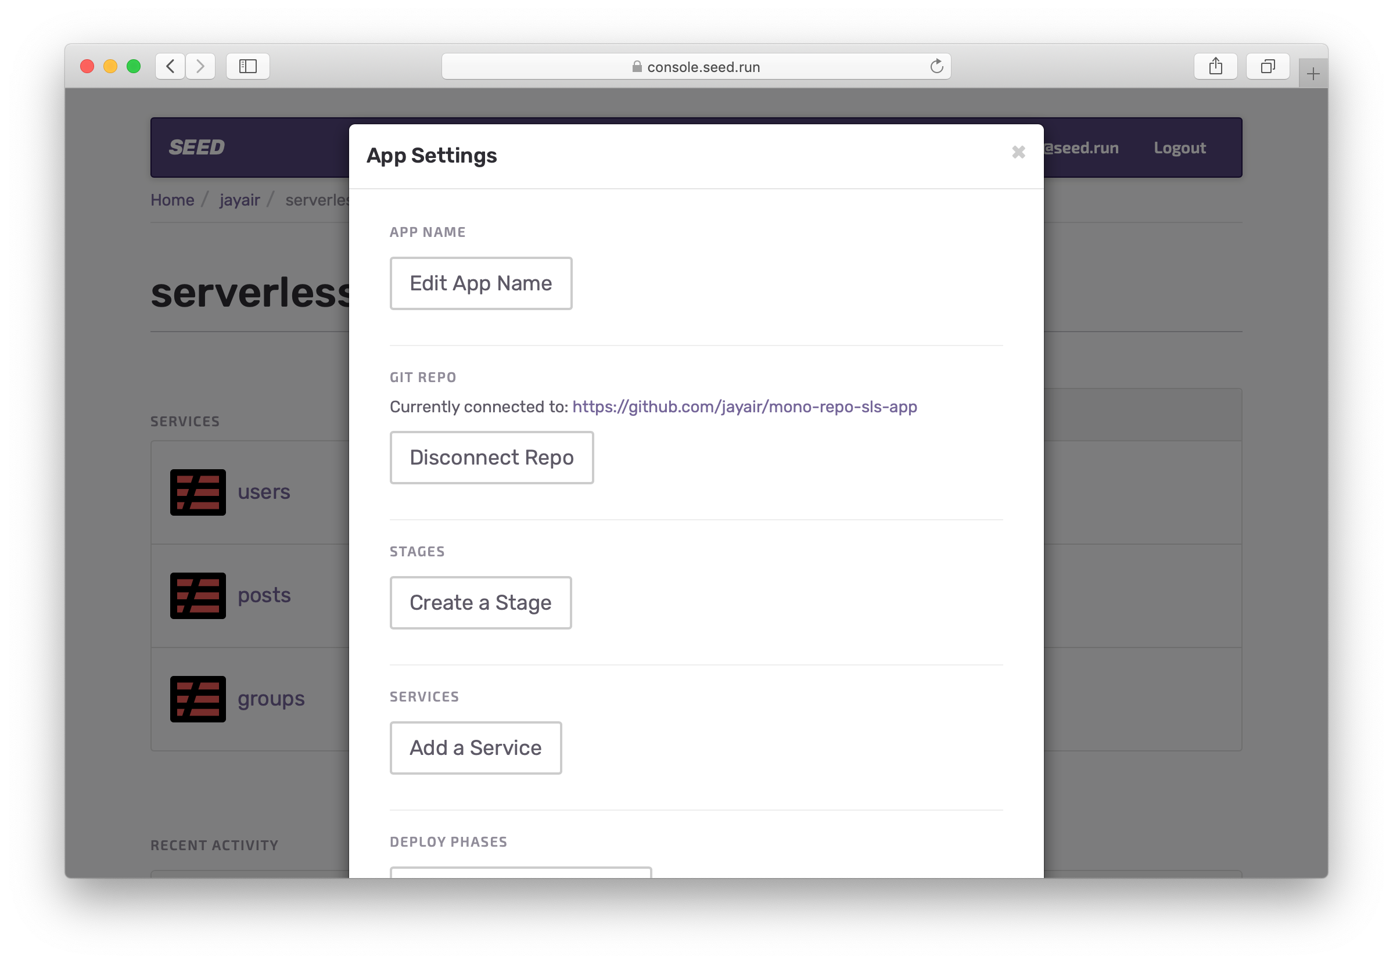This screenshot has width=1393, height=964.
Task: Open the mono-repo-sls-app GitHub link
Action: [x=744, y=407]
